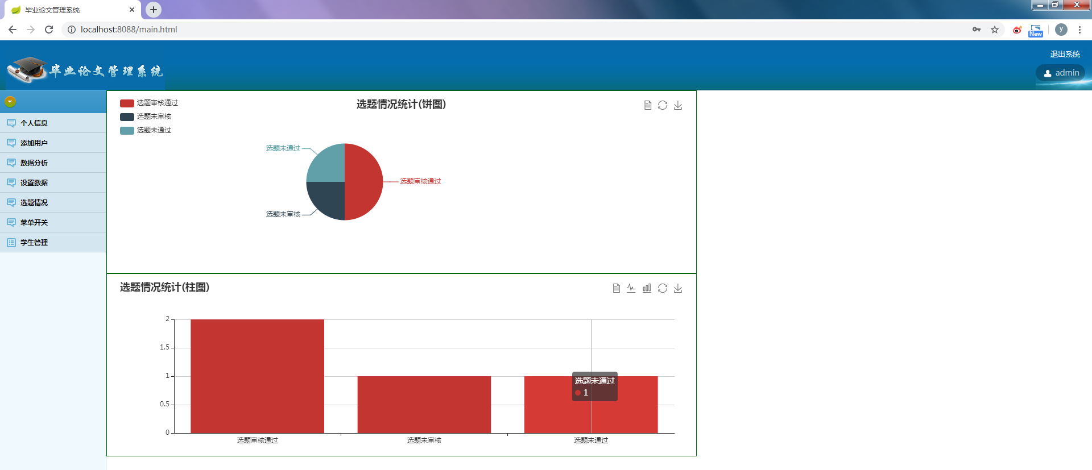Restore the pie chart with refresh icon
This screenshot has width=1092, height=470.
[x=663, y=105]
